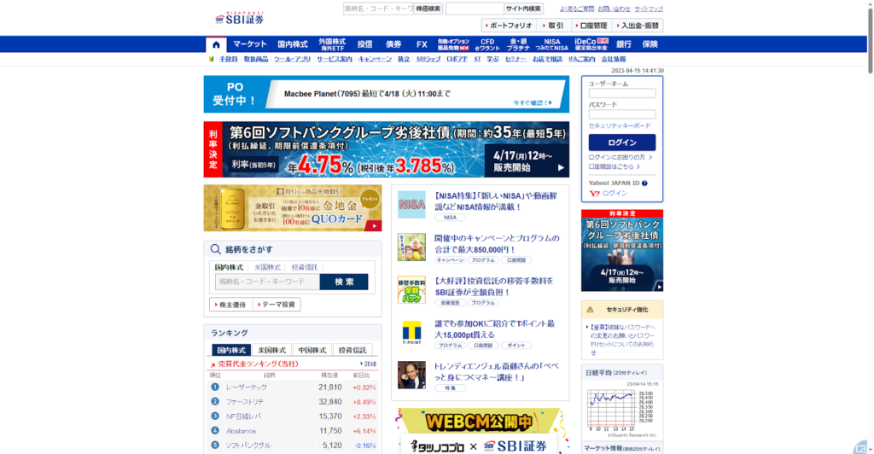The width and height of the screenshot is (874, 454).
Task: Open the 口座開設はこちら link
Action: pos(614,166)
